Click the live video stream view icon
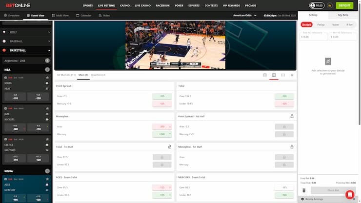The image size is (361, 203). [x=274, y=75]
